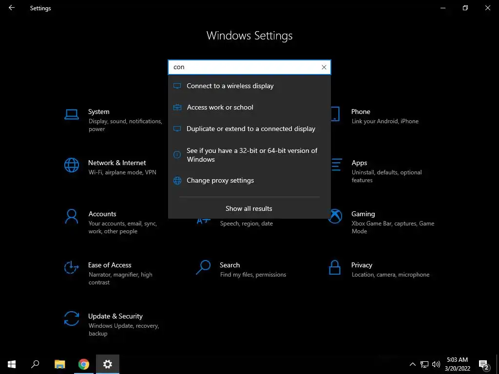Click the Search magnifier category icon
The height and width of the screenshot is (374, 499).
coord(203,267)
